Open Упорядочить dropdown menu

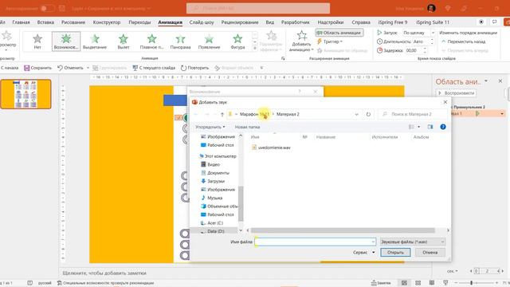(210, 127)
